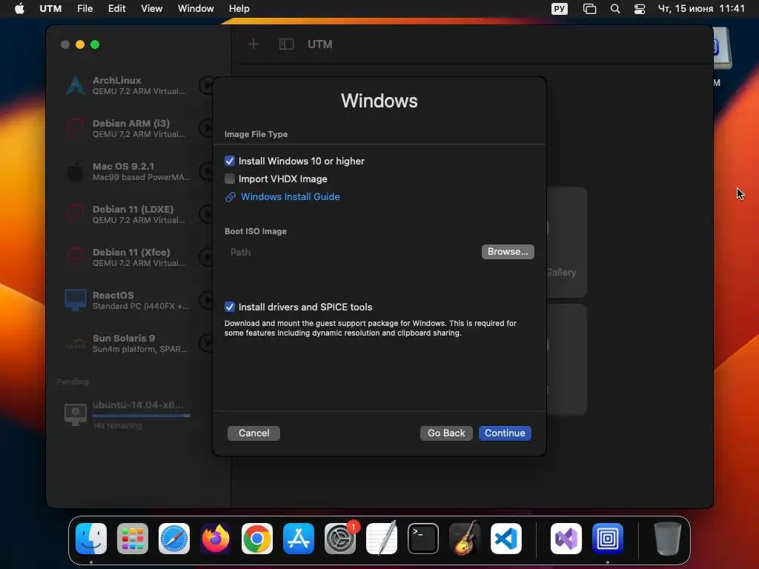Cancel the Windows setup dialog
The height and width of the screenshot is (569, 759).
tap(253, 433)
